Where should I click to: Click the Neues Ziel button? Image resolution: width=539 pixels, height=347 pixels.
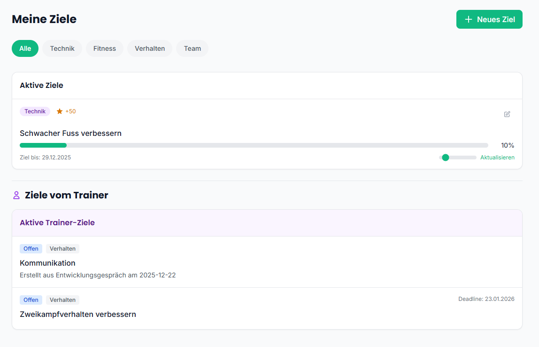tap(489, 19)
